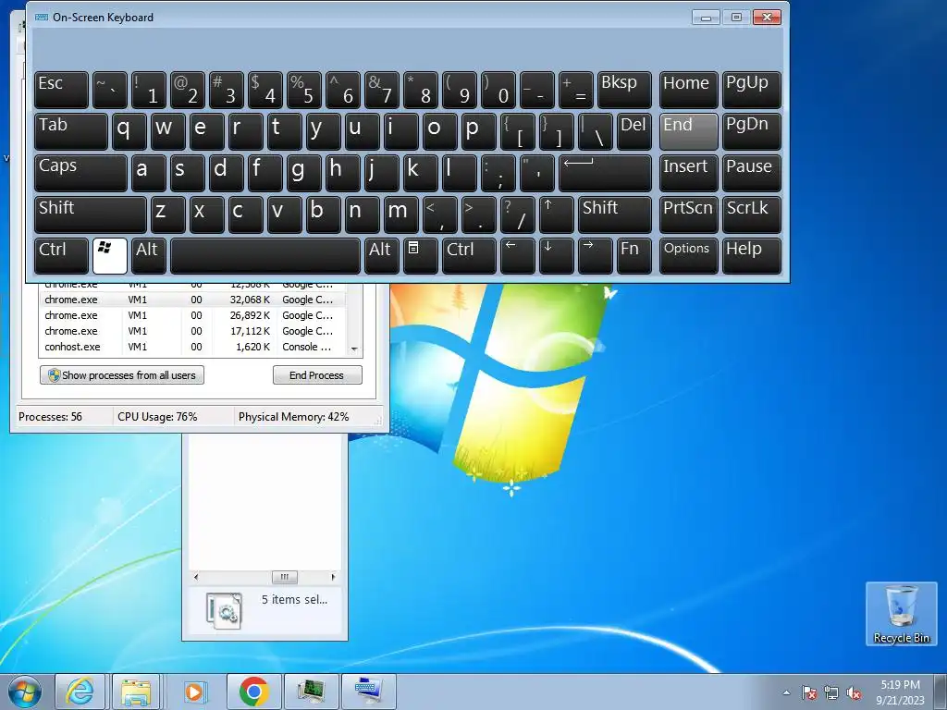This screenshot has width=947, height=710.
Task: Toggle the Caps lock key
Action: pos(81,173)
